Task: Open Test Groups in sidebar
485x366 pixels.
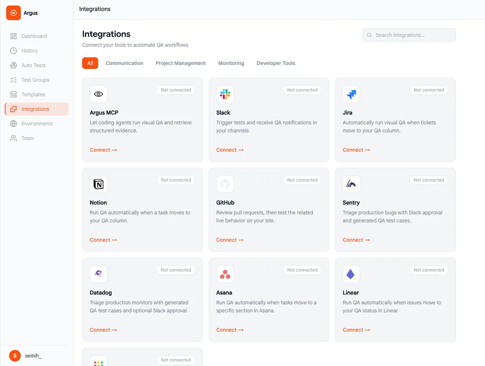Action: coord(37,80)
